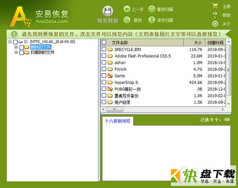
Task: Click the $RECYCLE.BIN folder icon
Action: 110,49
